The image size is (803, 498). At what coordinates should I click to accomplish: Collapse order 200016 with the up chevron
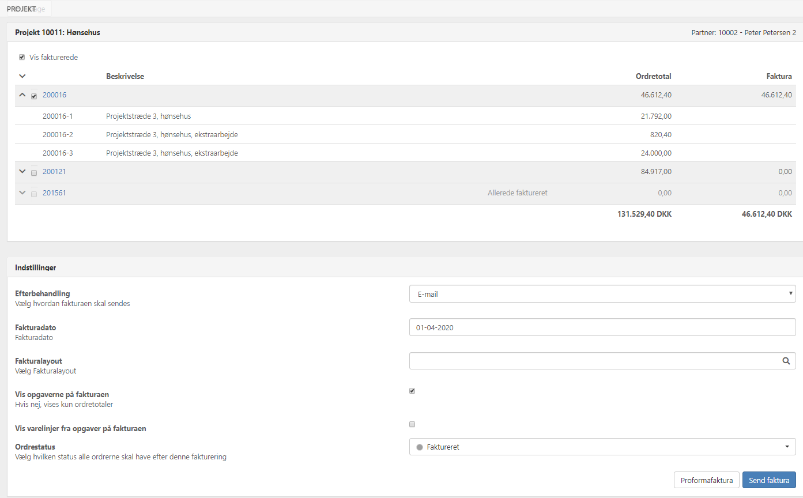pyautogui.click(x=22, y=95)
